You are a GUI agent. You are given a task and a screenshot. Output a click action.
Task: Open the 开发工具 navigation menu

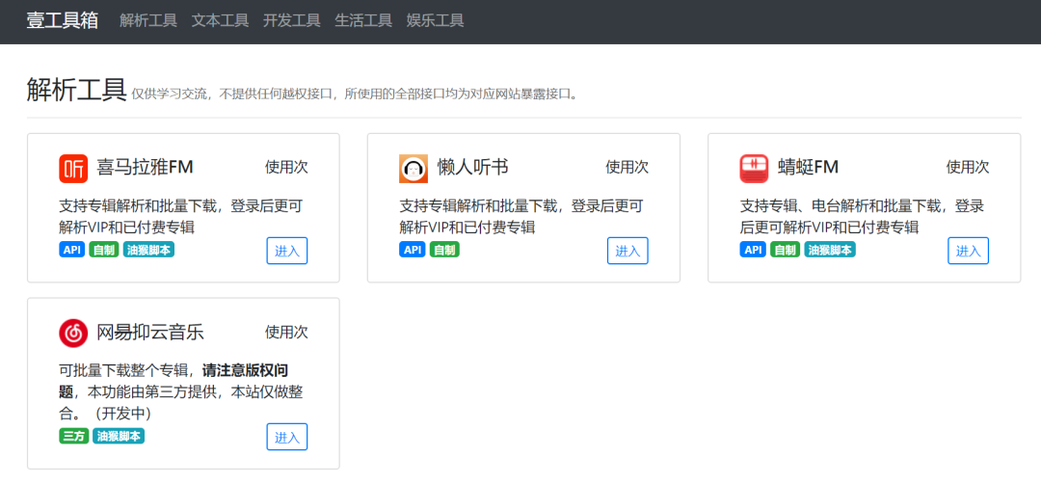point(291,20)
